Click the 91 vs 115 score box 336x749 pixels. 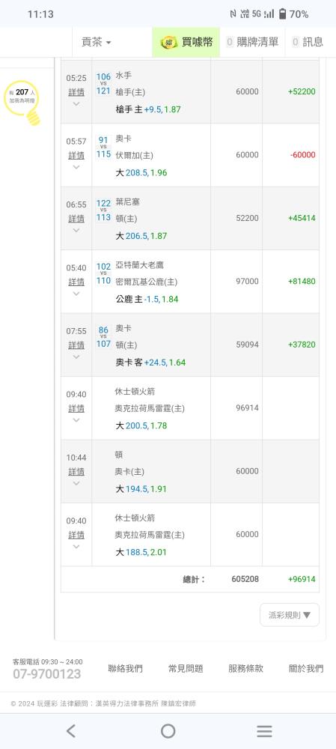pyautogui.click(x=103, y=147)
